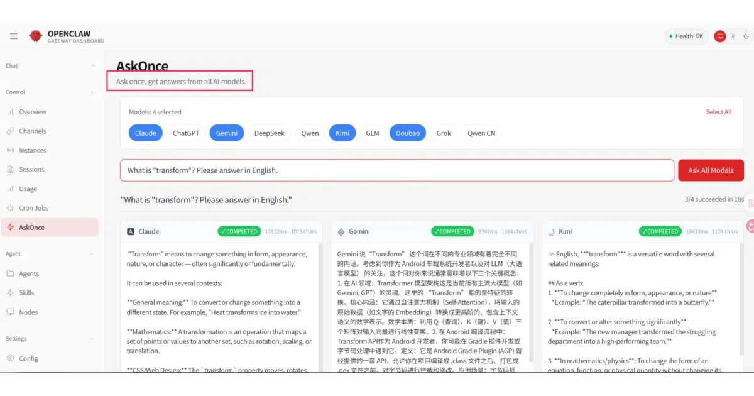Viewport: 754px width, 396px height.
Task: Open the hamburger menu icon
Action: pyautogui.click(x=14, y=36)
